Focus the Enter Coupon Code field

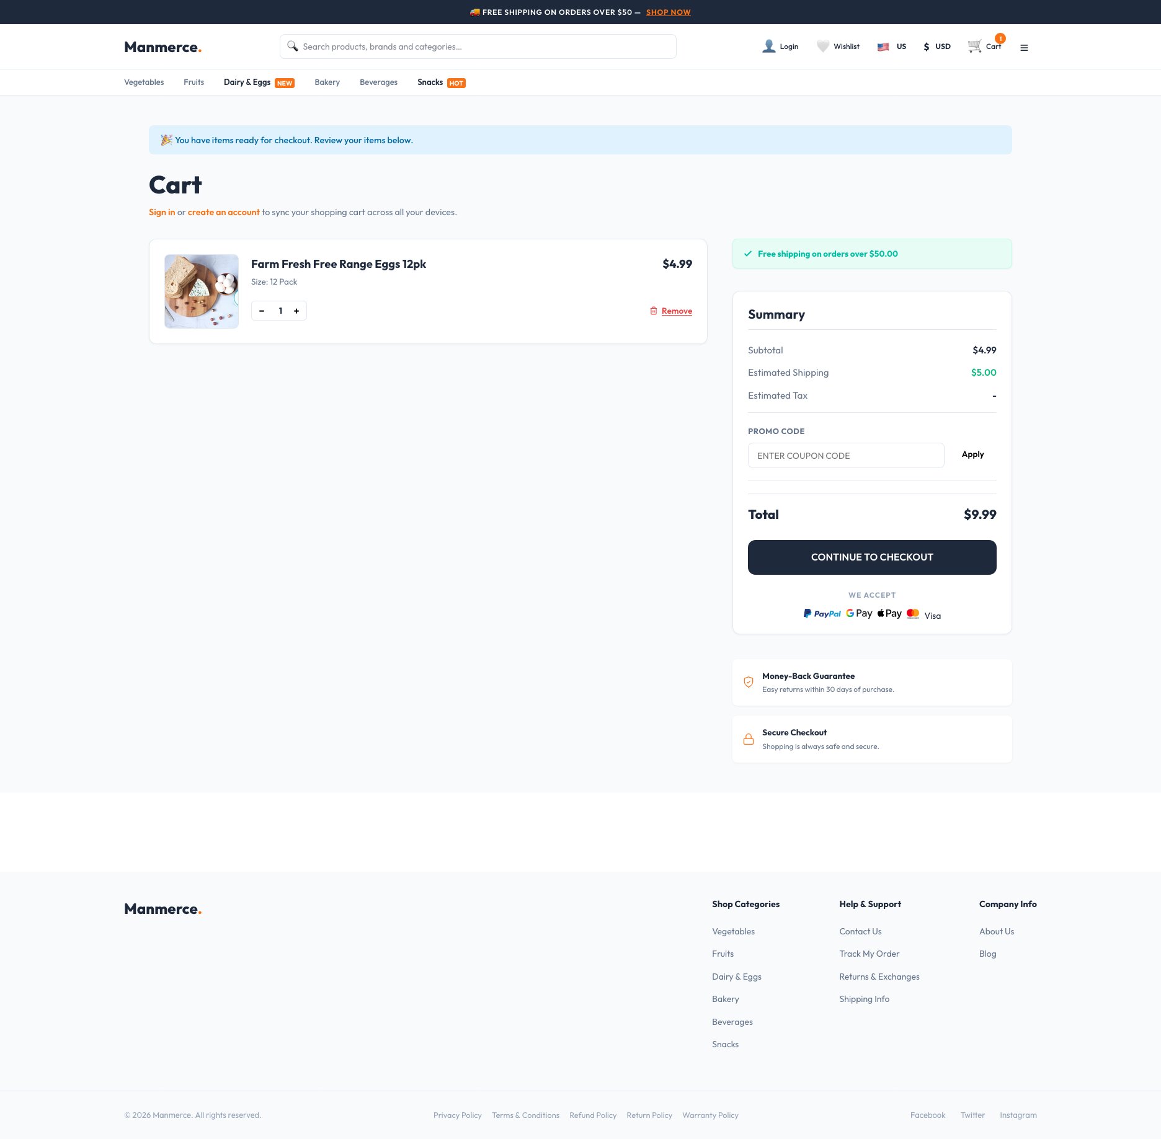click(846, 456)
